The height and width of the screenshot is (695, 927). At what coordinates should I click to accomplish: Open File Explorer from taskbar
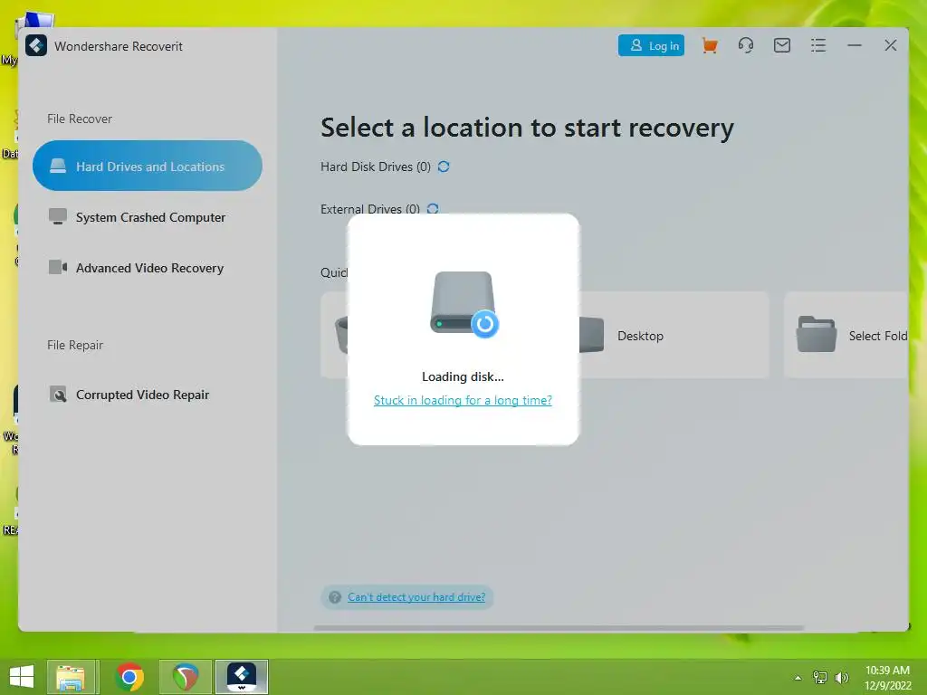[x=71, y=677]
